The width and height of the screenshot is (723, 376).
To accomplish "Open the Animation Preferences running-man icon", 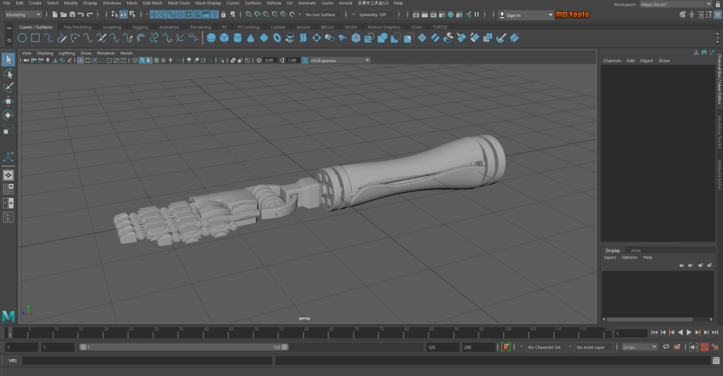I will coord(715,347).
